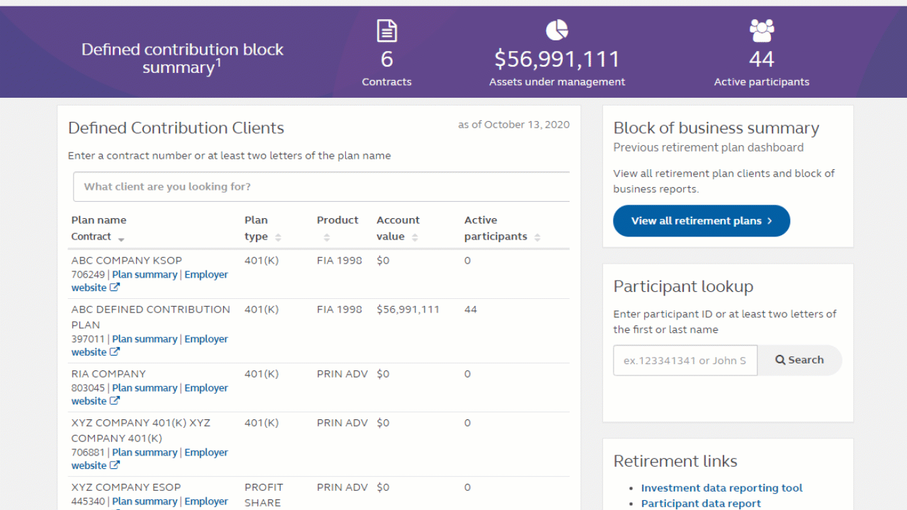Viewport: 907px width, 510px height.
Task: Open Plan summary for XYZ COMPANY ESOP
Action: pos(145,501)
